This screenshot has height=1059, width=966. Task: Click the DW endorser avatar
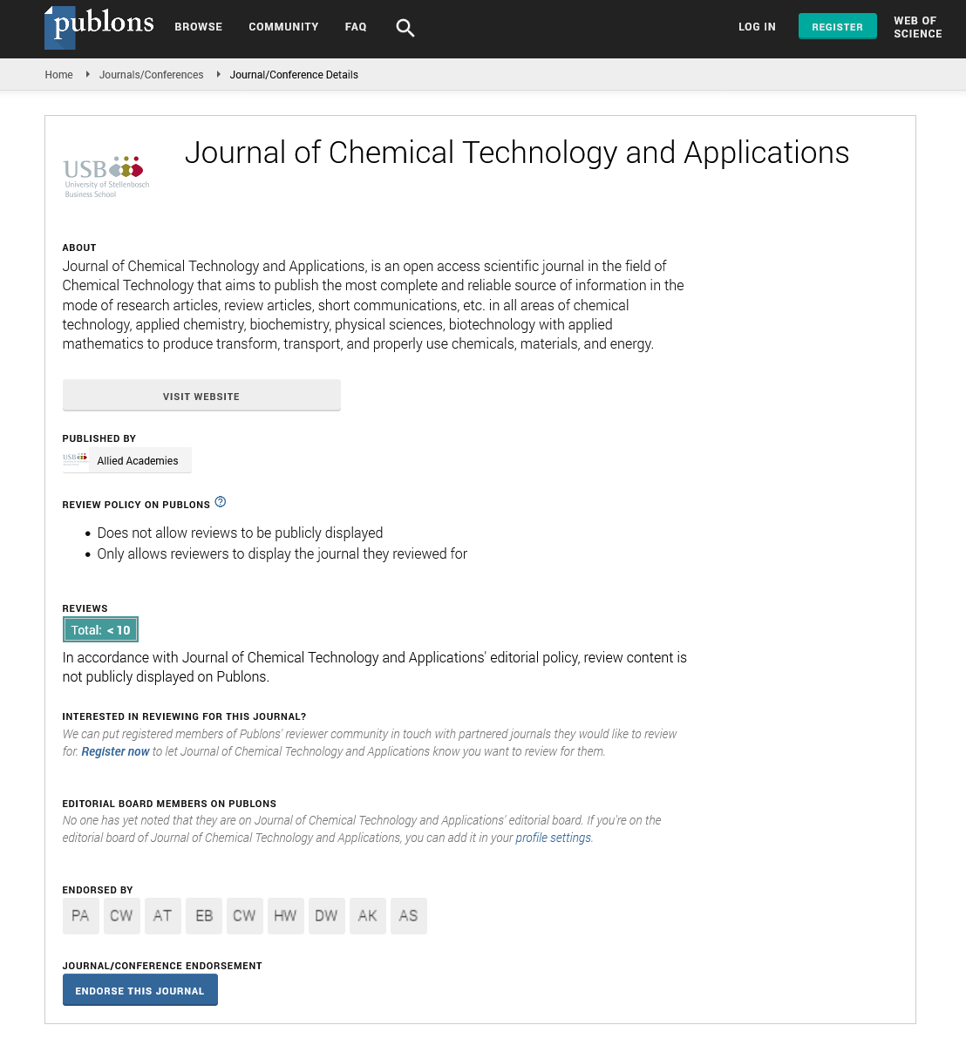point(326,916)
